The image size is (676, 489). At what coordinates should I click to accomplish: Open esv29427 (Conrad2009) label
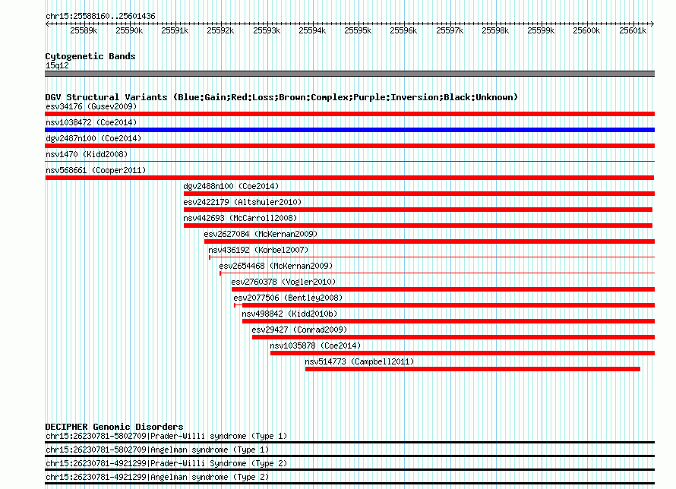[299, 330]
